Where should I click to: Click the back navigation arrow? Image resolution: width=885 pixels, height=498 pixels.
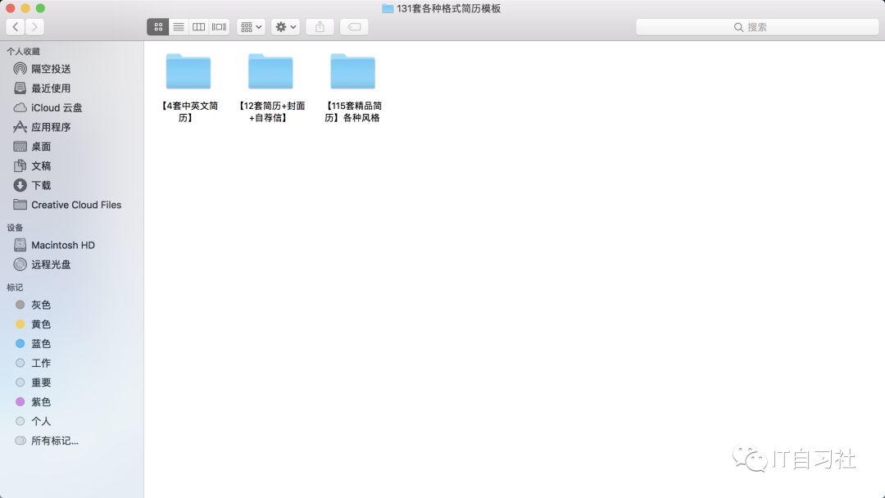click(16, 26)
